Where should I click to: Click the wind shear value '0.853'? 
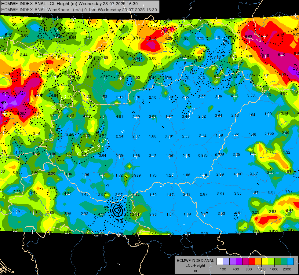pos(273,231)
